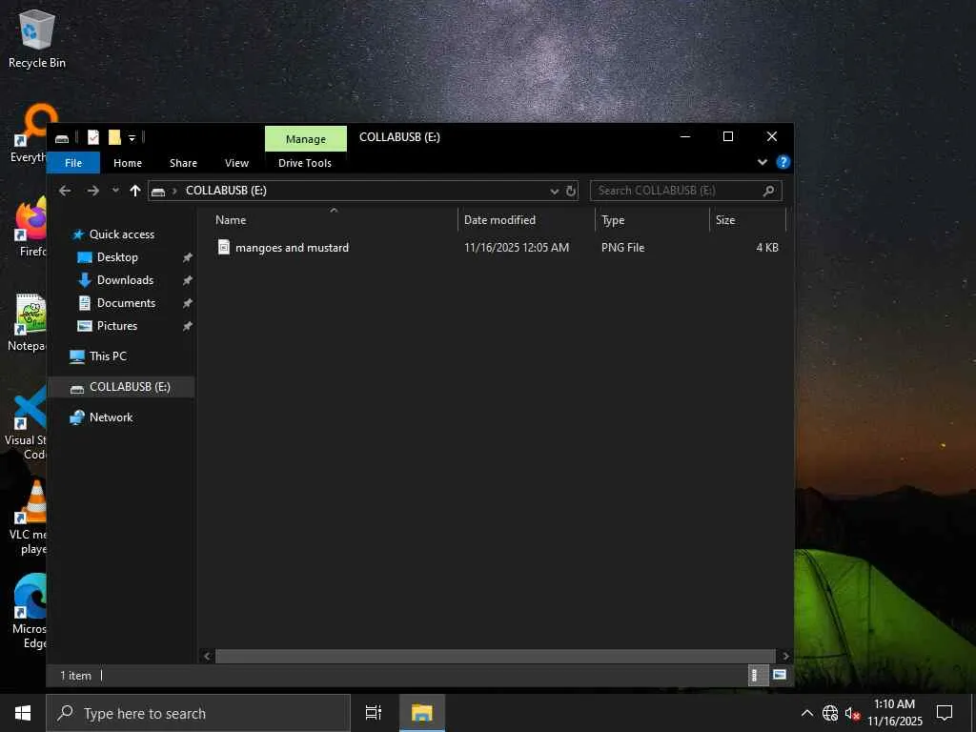Open the File menu
This screenshot has height=732, width=976.
pos(73,163)
